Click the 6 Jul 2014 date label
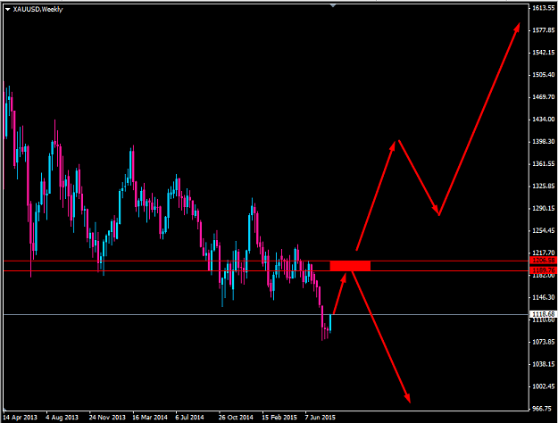Image resolution: width=558 pixels, height=423 pixels. (x=189, y=418)
